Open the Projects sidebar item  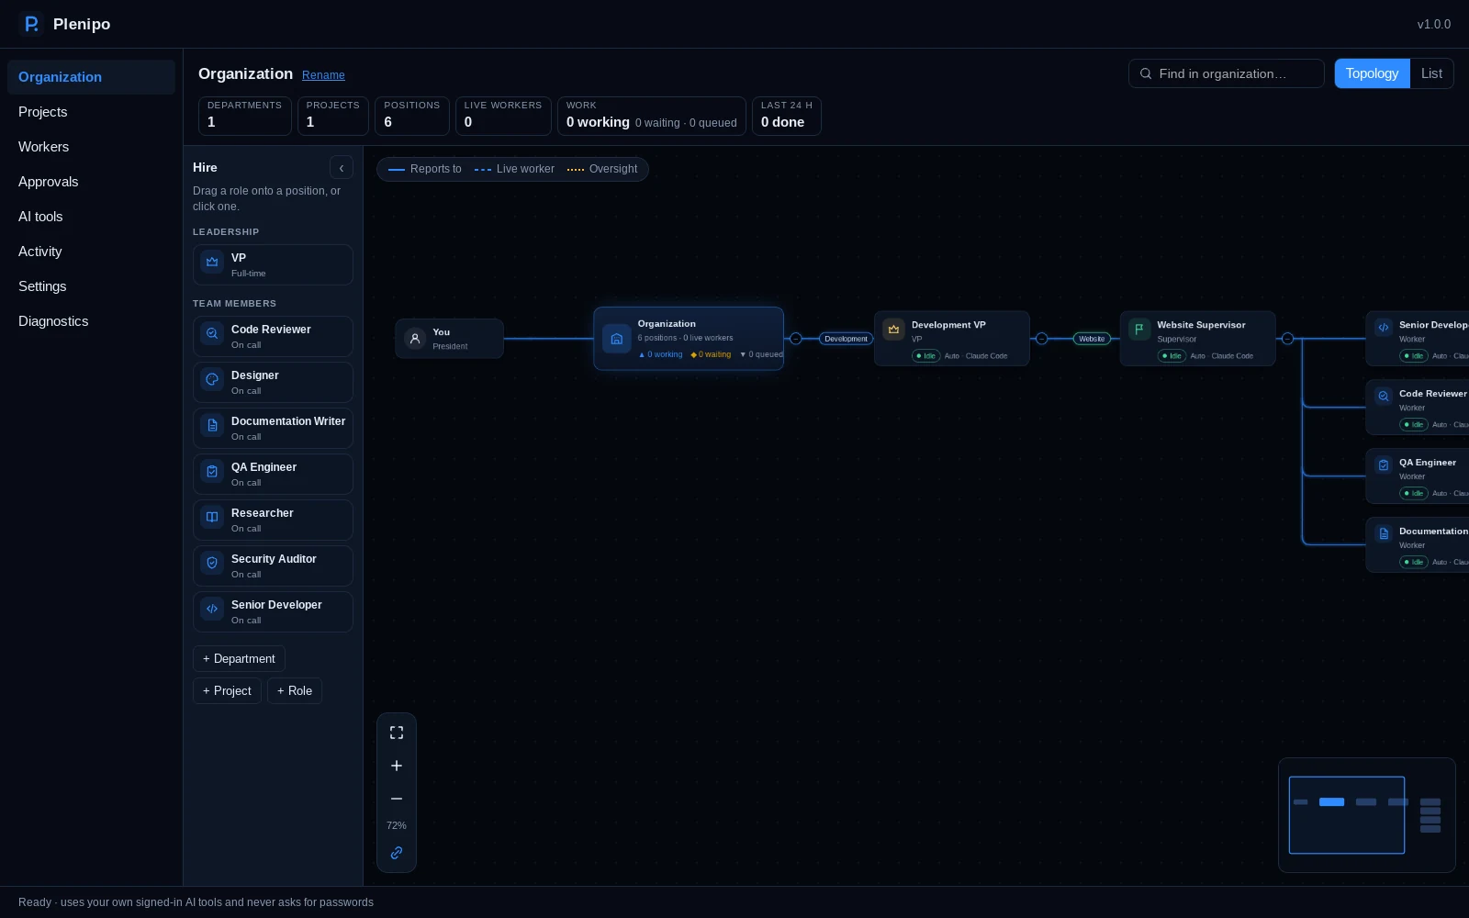tap(91, 112)
